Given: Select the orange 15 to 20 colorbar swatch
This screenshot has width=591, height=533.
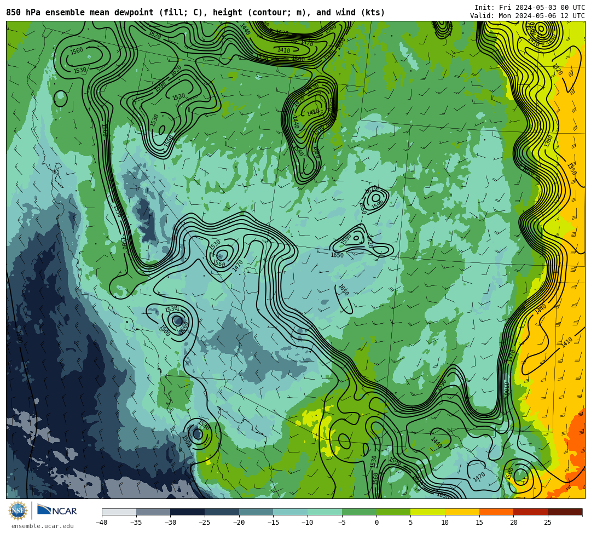Looking at the screenshot, I should pos(496,512).
